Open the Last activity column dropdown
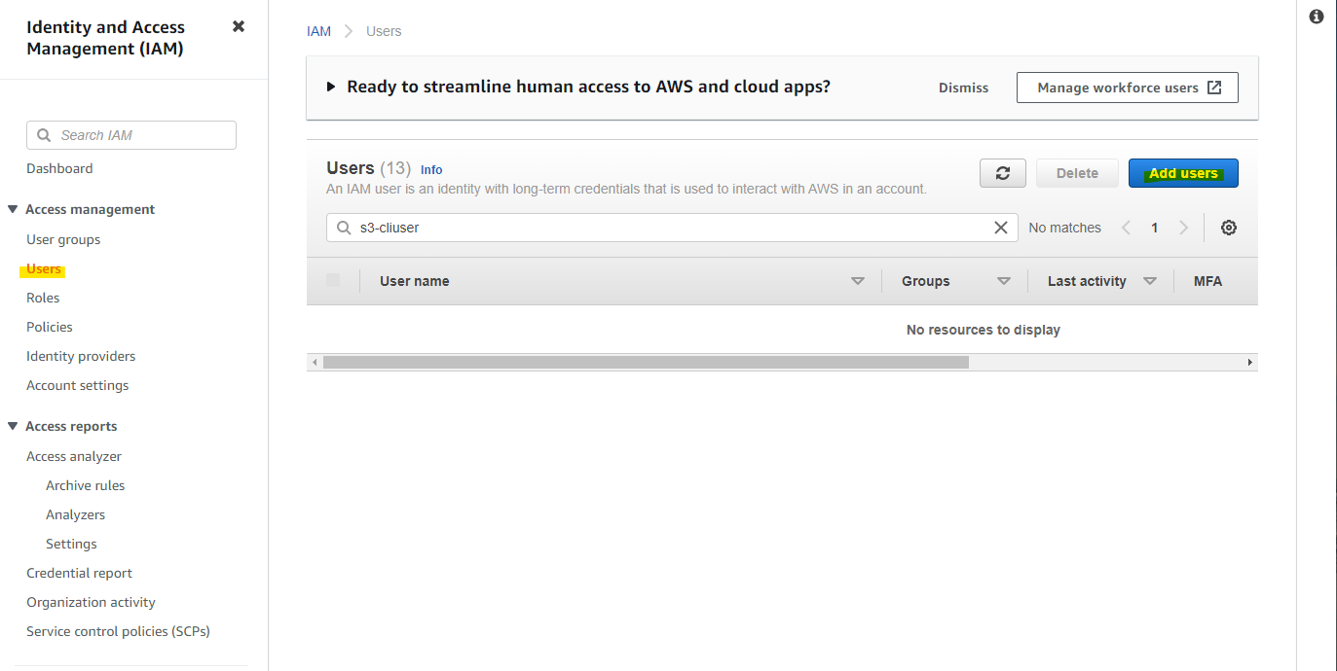 tap(1151, 280)
